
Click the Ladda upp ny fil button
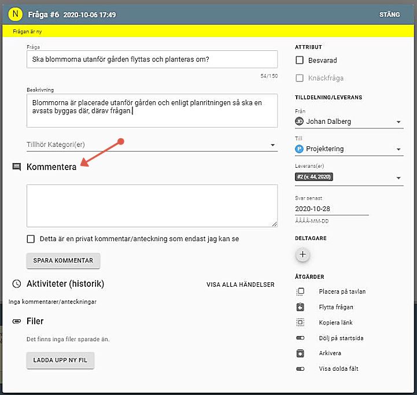[x=60, y=360]
